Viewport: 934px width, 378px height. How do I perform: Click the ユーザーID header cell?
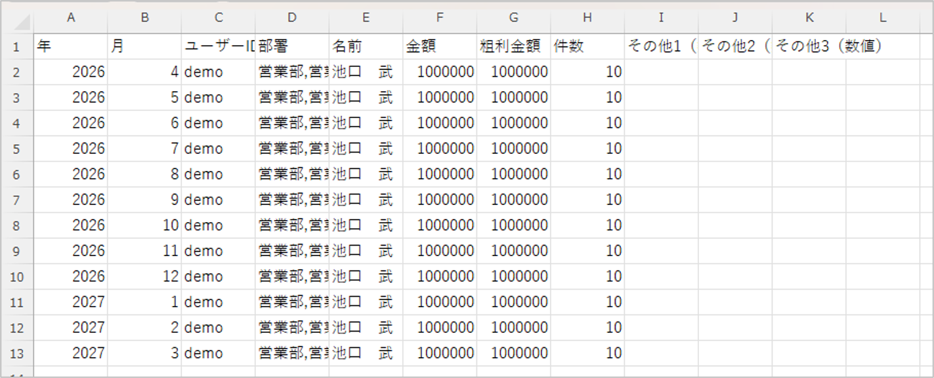click(219, 47)
